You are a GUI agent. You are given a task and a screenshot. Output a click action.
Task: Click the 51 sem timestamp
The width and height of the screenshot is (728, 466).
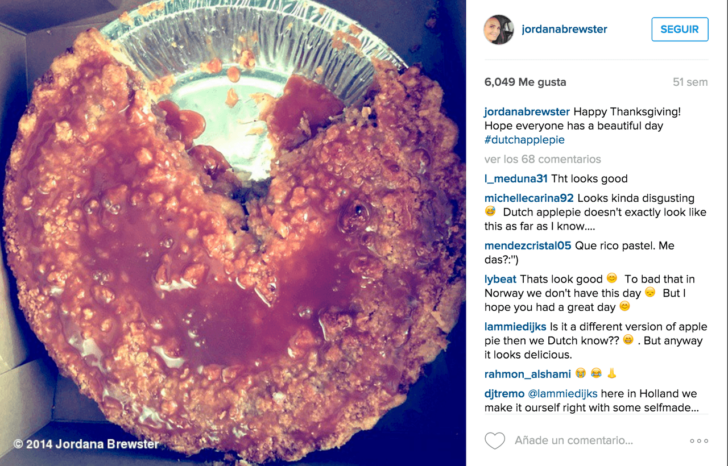click(x=690, y=82)
